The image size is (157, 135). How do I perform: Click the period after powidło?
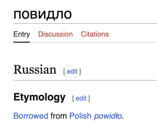[123, 117]
